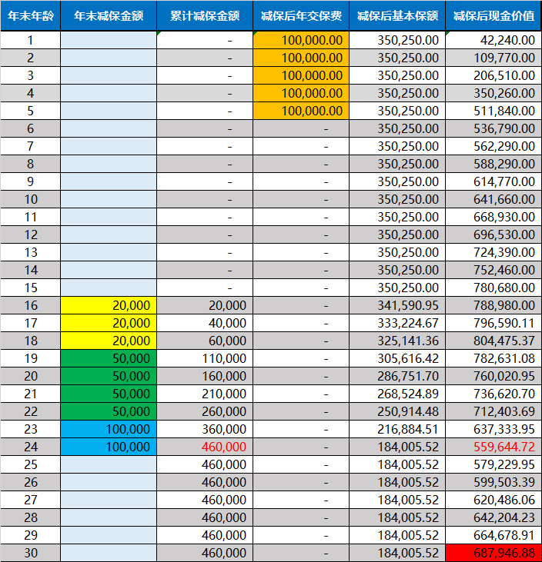Click the green 50,000 cell in row 20
This screenshot has height=562, width=542.
[109, 376]
